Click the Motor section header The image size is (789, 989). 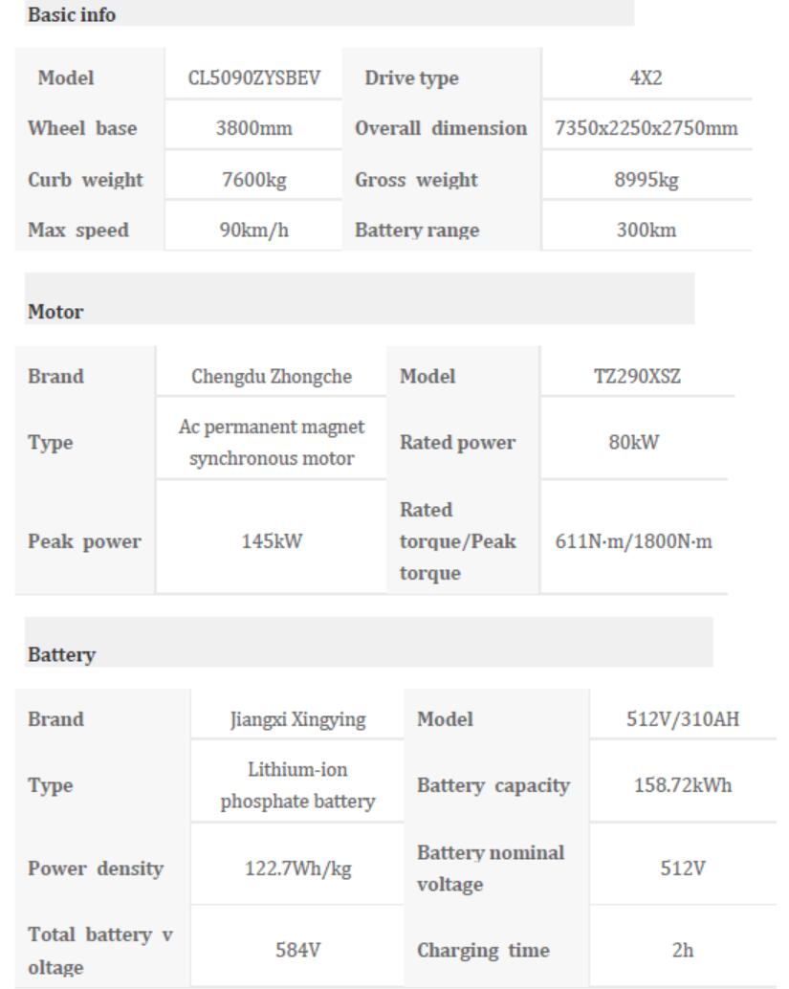pyautogui.click(x=56, y=312)
